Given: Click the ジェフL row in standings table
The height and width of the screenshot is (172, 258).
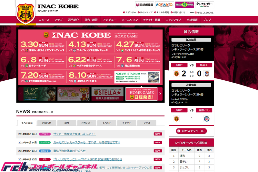Looking at the screenshot, I should tap(191, 167).
